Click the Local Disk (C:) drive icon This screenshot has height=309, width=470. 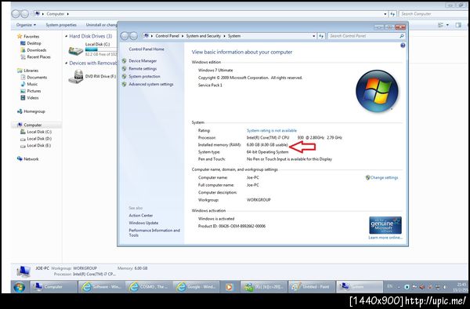point(75,50)
